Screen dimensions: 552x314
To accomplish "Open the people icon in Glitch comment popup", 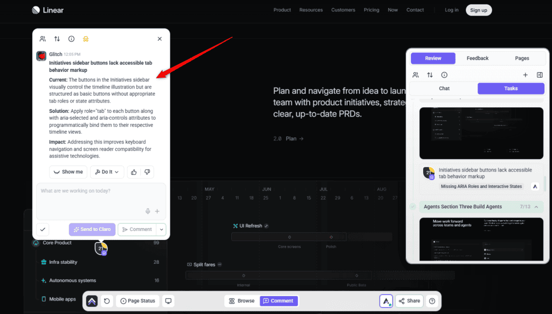I will point(43,39).
